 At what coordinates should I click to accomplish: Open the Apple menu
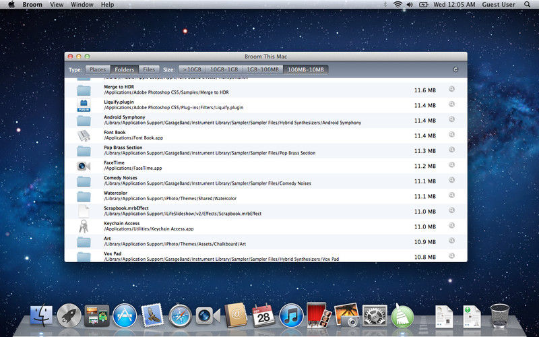pos(11,5)
